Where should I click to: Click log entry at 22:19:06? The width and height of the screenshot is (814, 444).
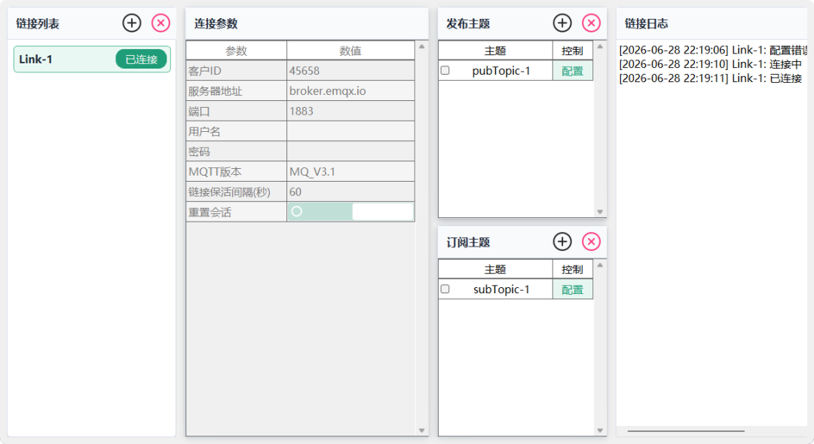click(713, 51)
